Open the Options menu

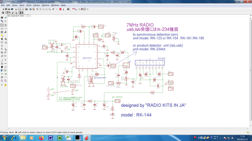[45, 5]
